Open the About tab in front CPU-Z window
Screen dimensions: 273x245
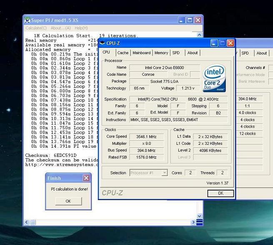(x=193, y=53)
